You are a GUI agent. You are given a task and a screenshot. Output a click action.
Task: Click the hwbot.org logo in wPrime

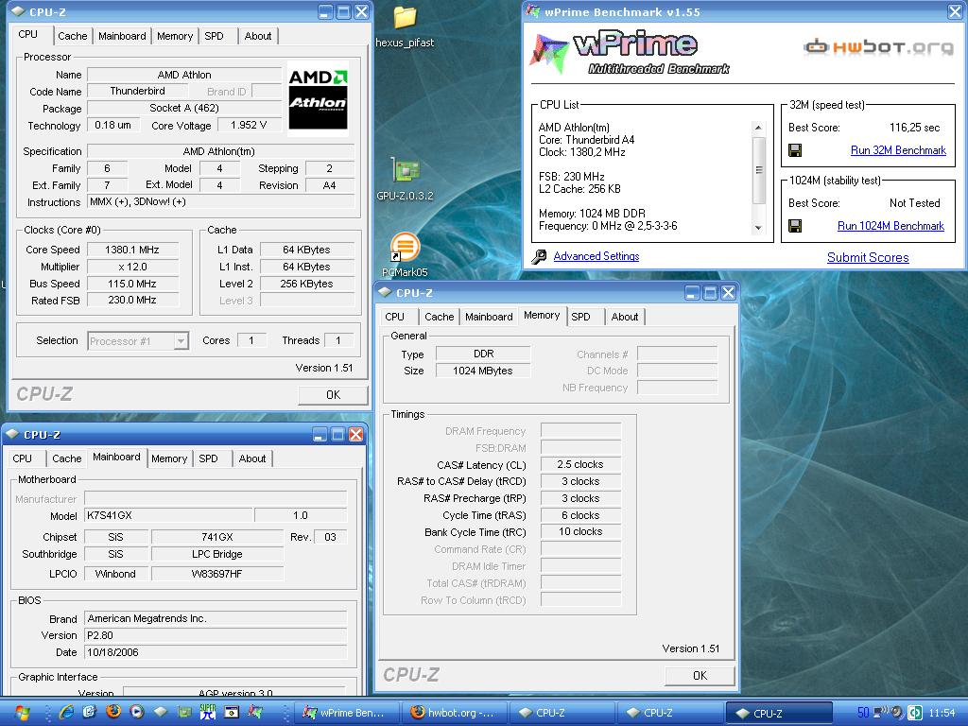click(x=878, y=47)
